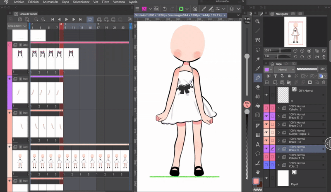Image resolution: width=331 pixels, height=192 pixels.
Task: Hide the Cabello : 3 layer folder
Action: pos(266,108)
